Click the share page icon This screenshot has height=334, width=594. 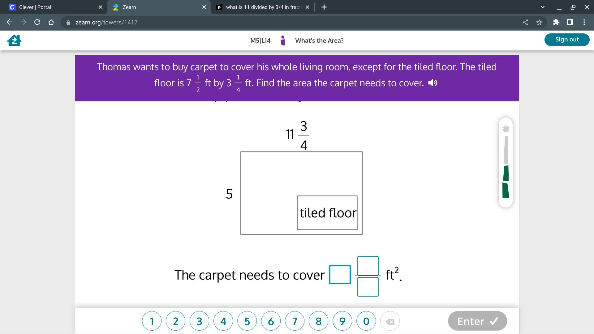pos(525,22)
